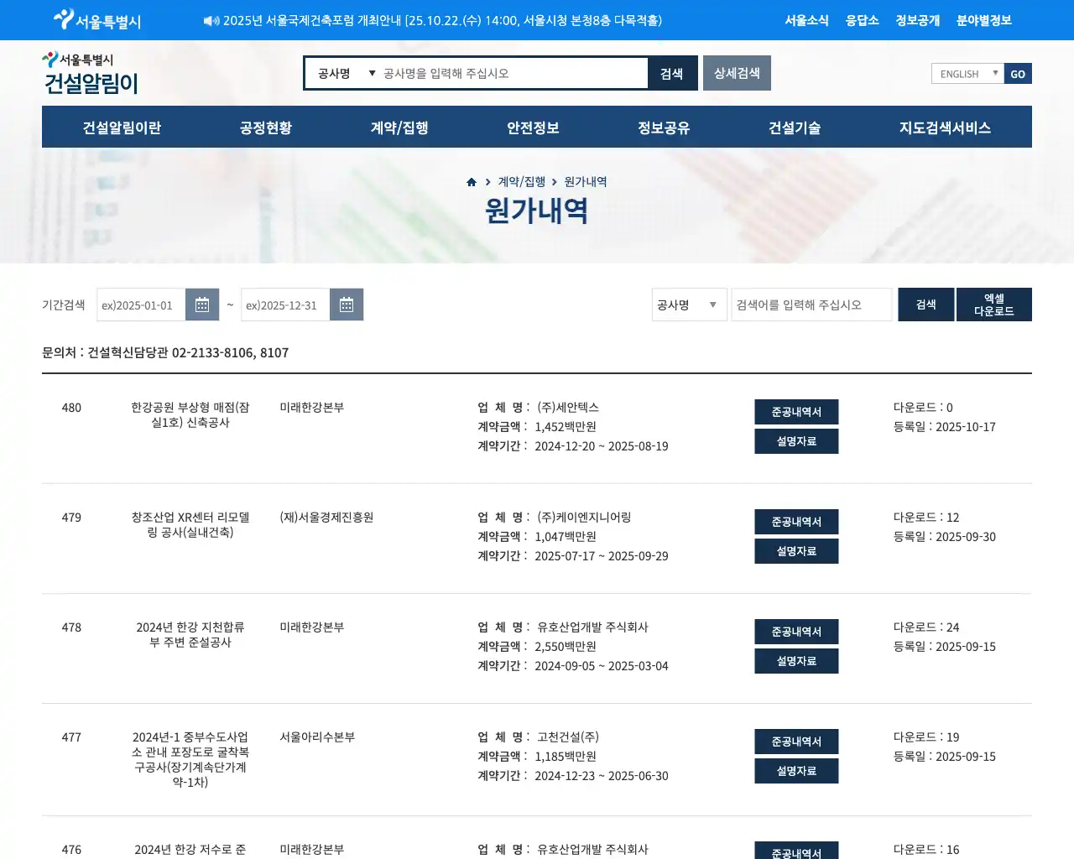Open 설명자료 for item 479
Image resolution: width=1074 pixels, height=859 pixels.
(x=795, y=551)
